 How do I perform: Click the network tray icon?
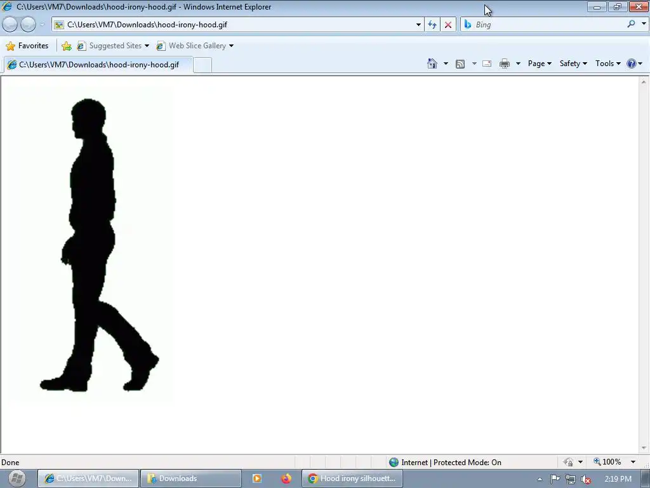tap(571, 479)
